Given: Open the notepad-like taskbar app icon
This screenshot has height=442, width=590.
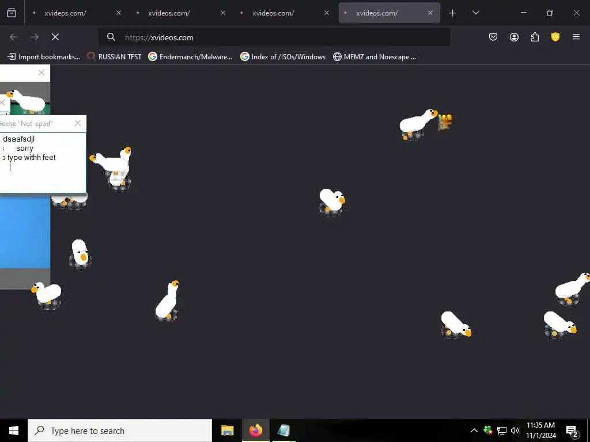Looking at the screenshot, I should pyautogui.click(x=283, y=430).
